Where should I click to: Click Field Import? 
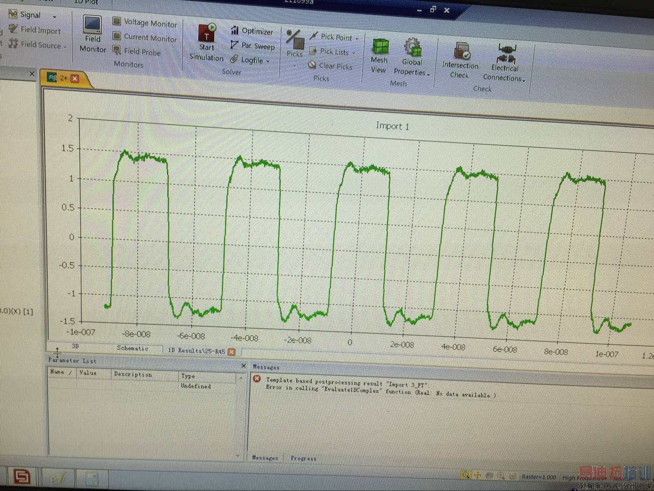click(x=35, y=30)
